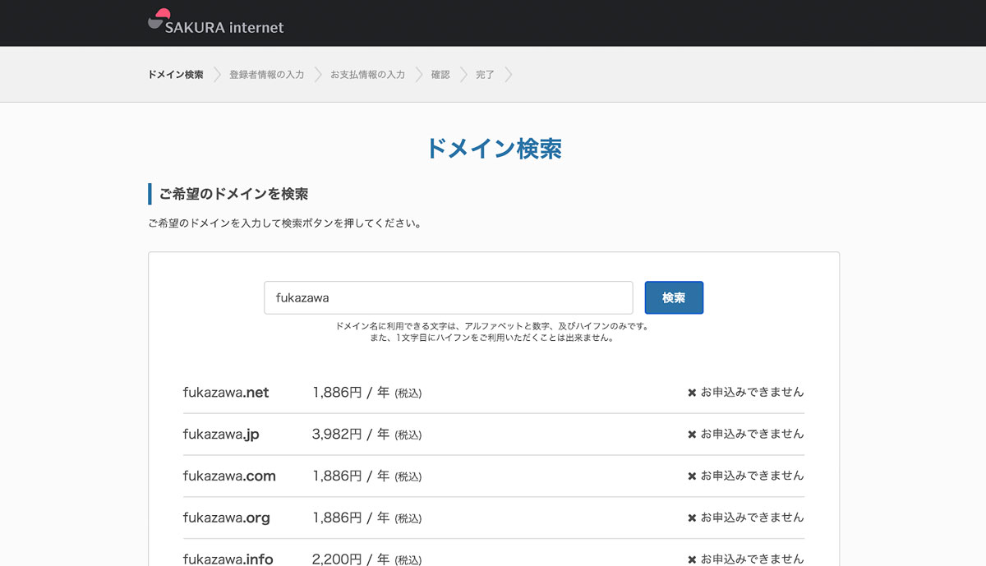
Task: Click the fukazawa.info domain name
Action: [228, 559]
